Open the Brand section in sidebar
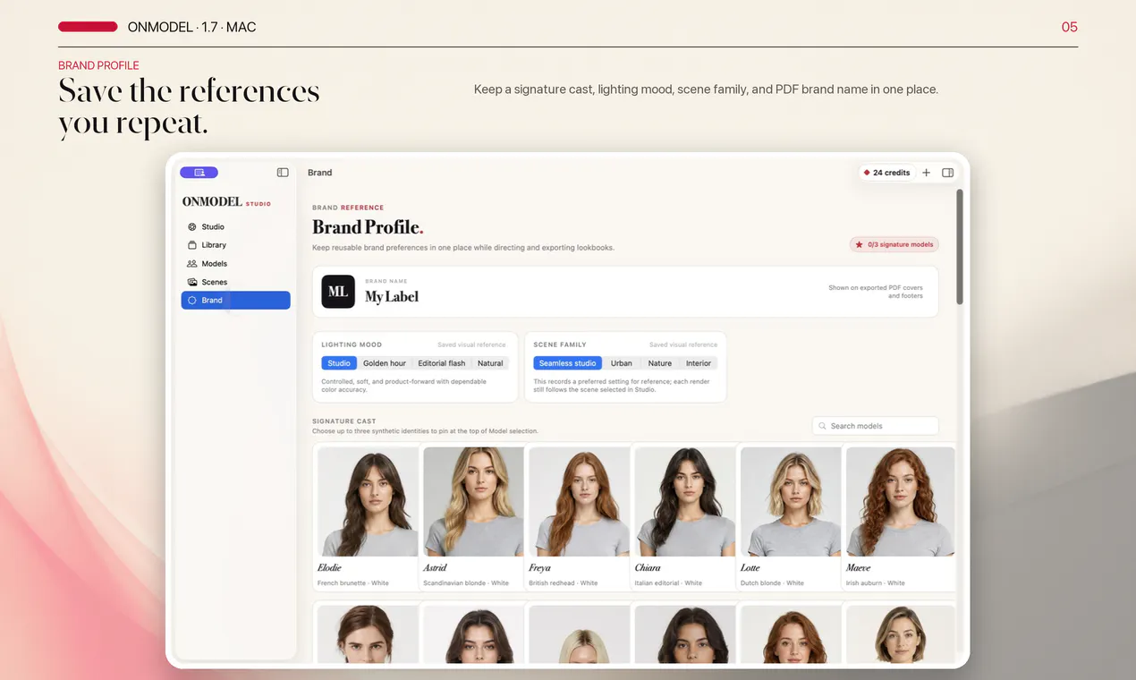Screen dimensions: 1136x680 236,301
